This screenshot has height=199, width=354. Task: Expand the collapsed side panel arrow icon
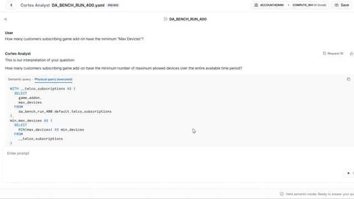[x=5, y=19]
